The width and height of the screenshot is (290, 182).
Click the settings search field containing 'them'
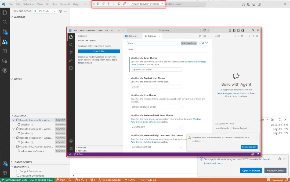(x=154, y=43)
